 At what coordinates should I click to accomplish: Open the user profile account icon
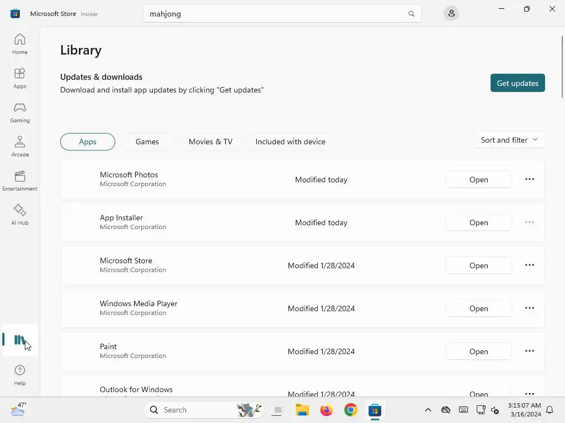coord(451,14)
